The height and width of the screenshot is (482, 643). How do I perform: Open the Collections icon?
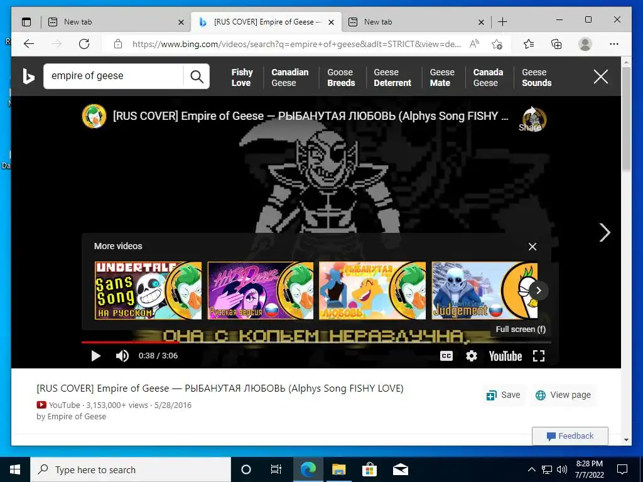point(556,44)
